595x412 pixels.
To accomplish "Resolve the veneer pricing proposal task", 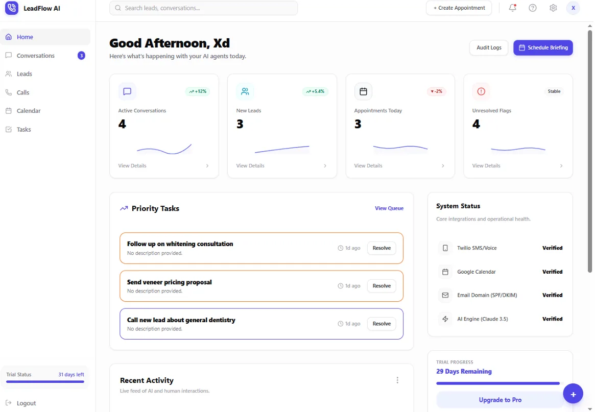I will click(x=382, y=286).
